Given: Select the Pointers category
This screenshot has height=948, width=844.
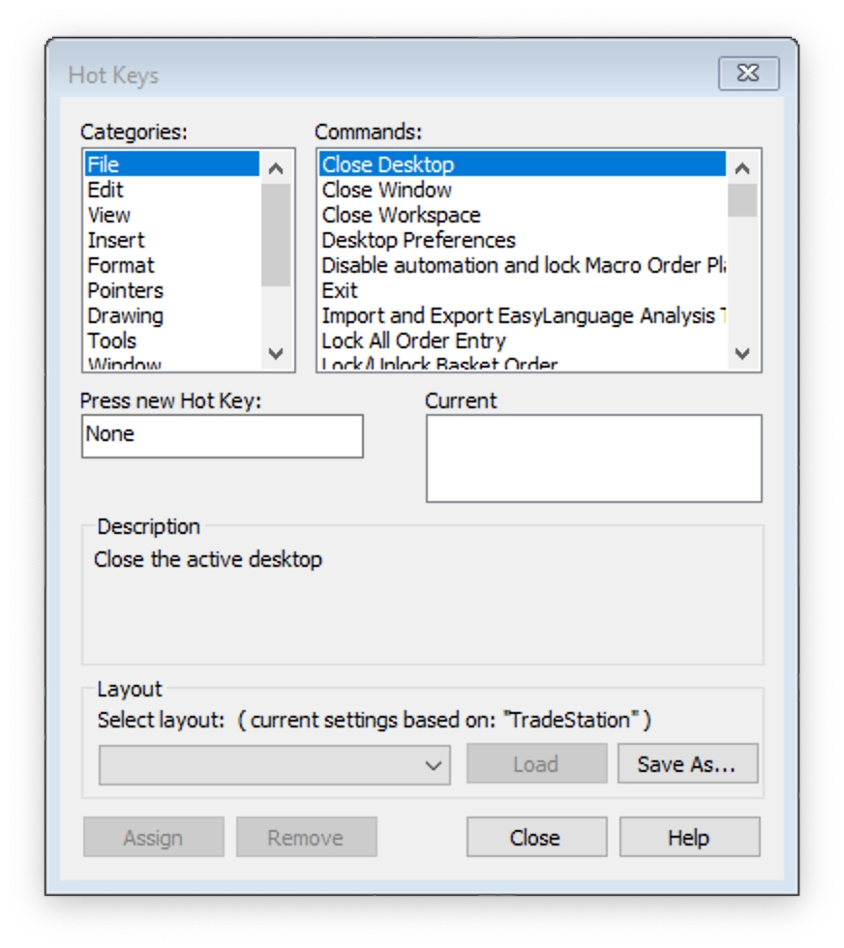Looking at the screenshot, I should click(172, 291).
